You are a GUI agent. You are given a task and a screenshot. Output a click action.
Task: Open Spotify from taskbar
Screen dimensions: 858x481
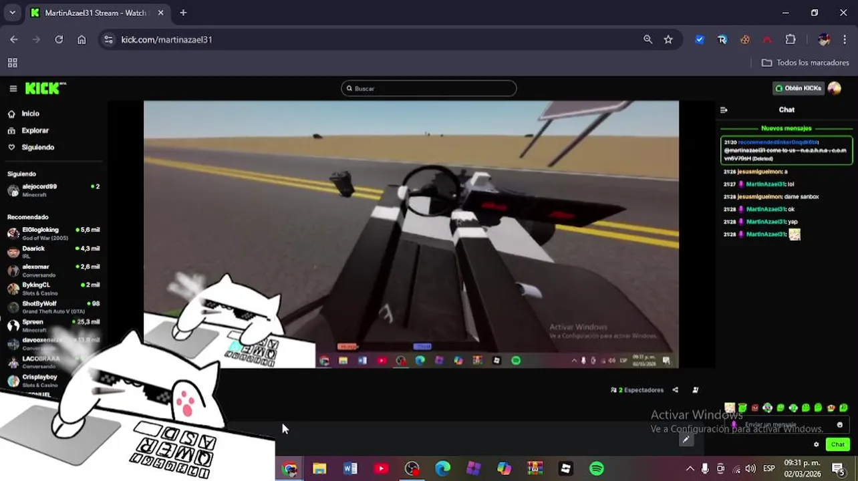click(597, 469)
